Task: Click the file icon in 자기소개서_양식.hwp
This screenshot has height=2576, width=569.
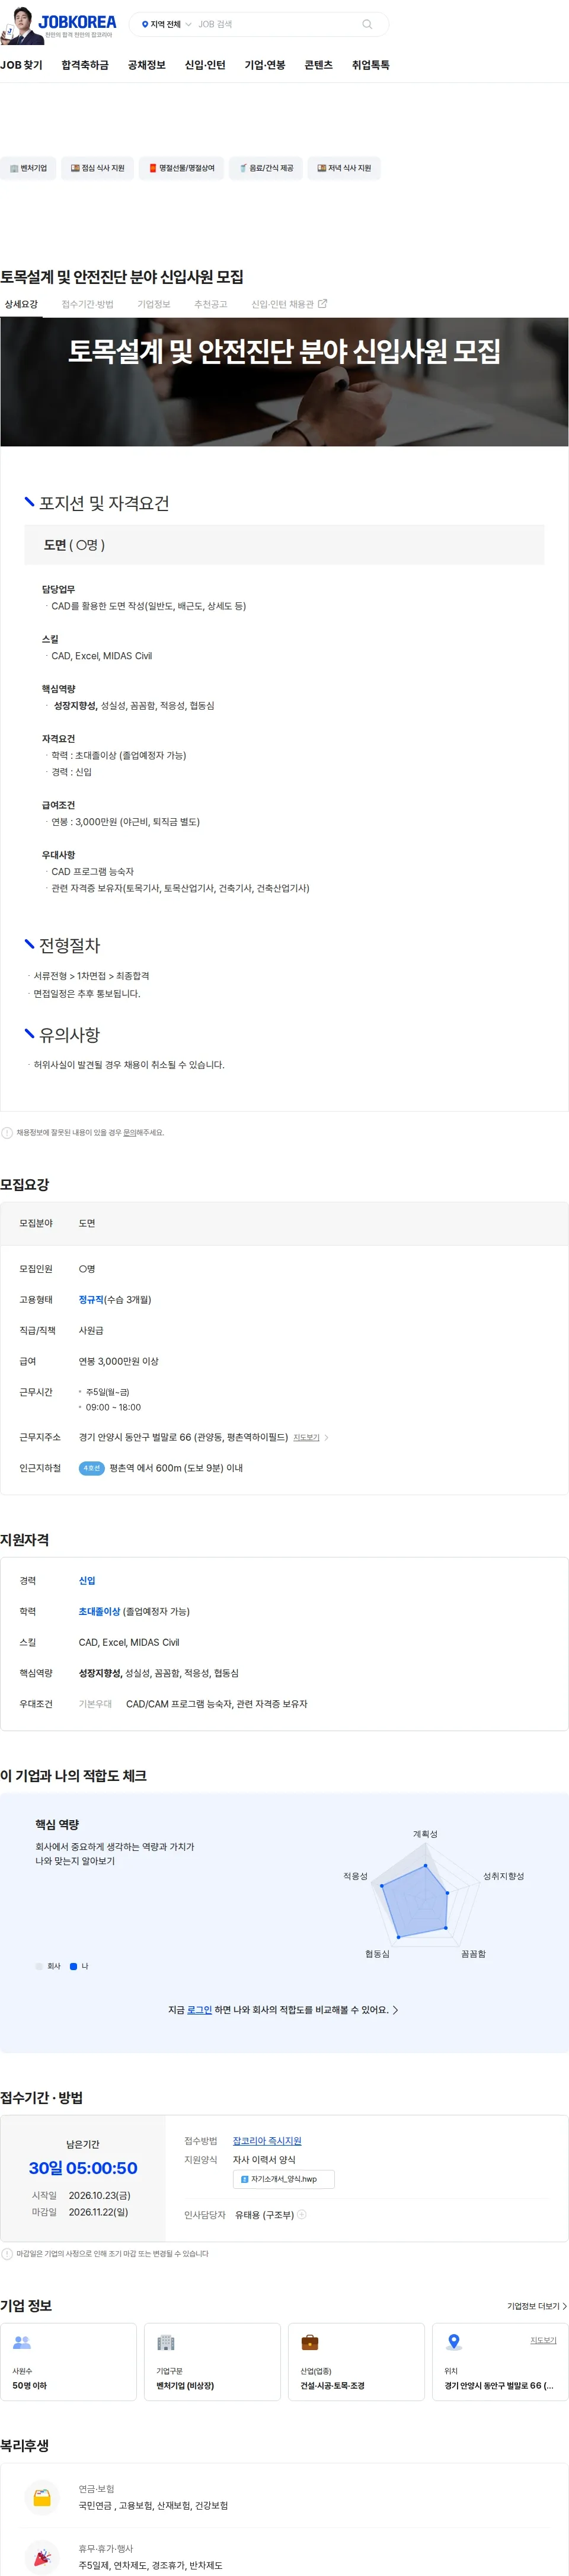Action: click(244, 2179)
